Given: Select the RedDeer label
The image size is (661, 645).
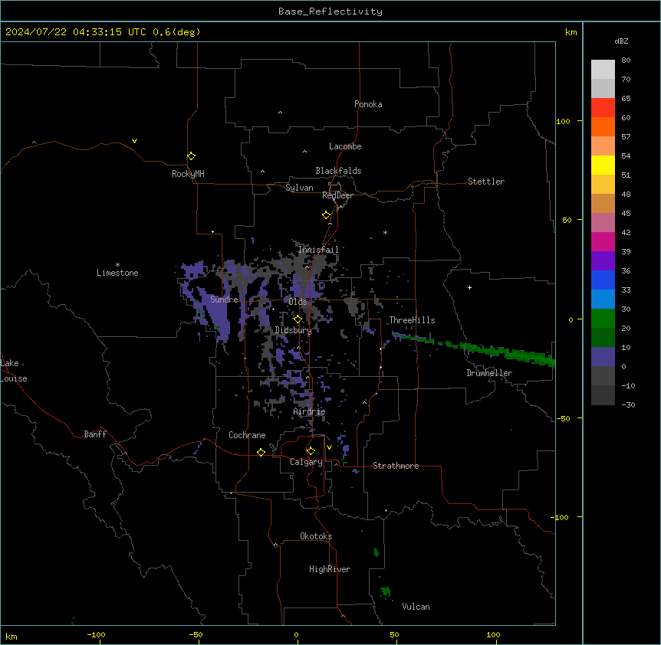Looking at the screenshot, I should click(x=337, y=195).
